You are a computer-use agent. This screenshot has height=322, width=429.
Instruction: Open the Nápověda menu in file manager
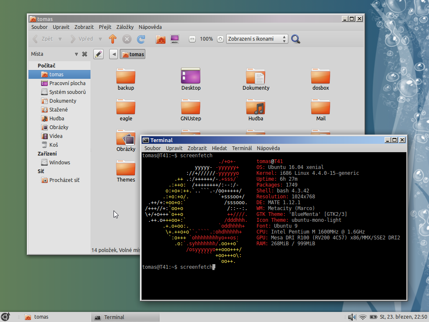pos(150,27)
